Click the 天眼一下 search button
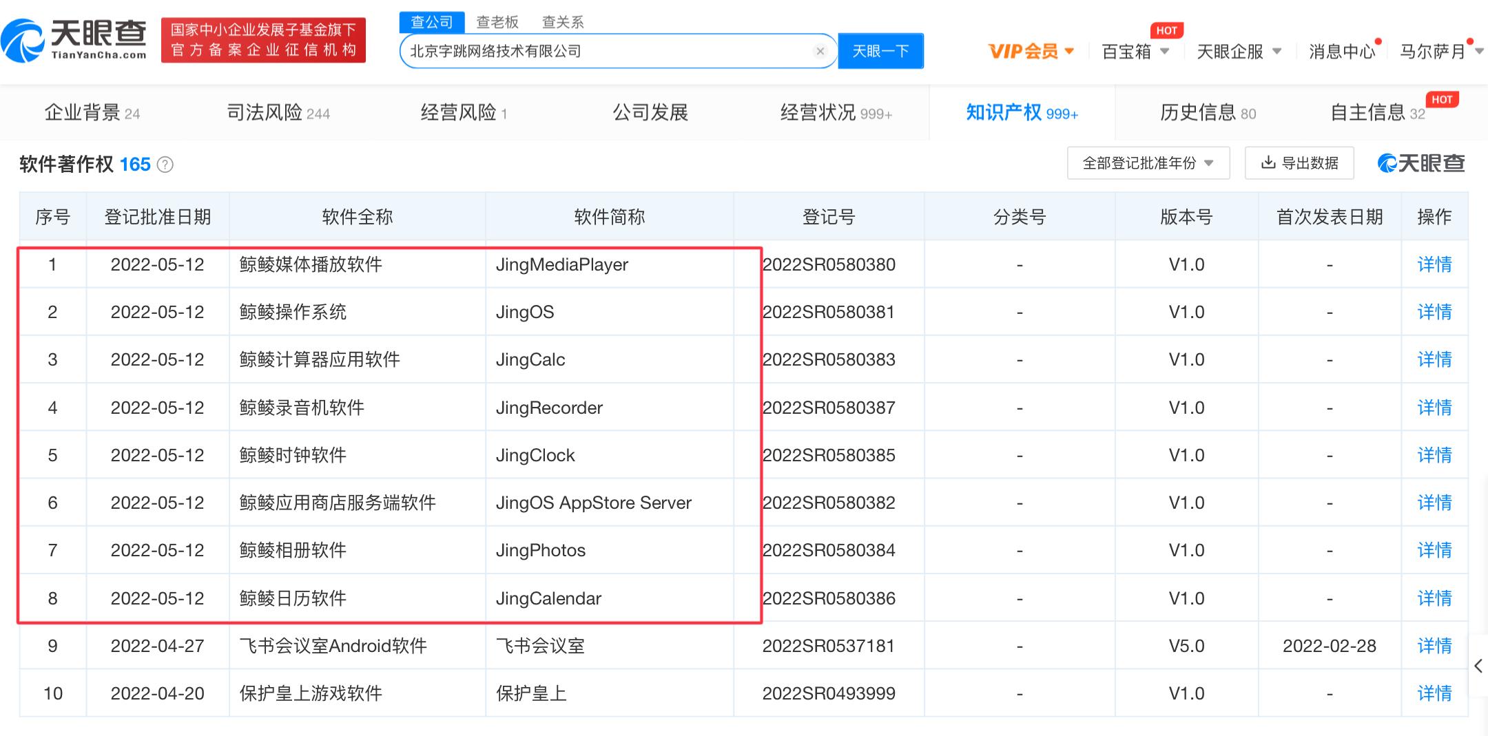Screen dimensions: 1488x736 pyautogui.click(x=880, y=52)
